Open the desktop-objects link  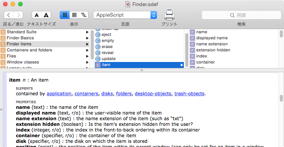click(153, 94)
